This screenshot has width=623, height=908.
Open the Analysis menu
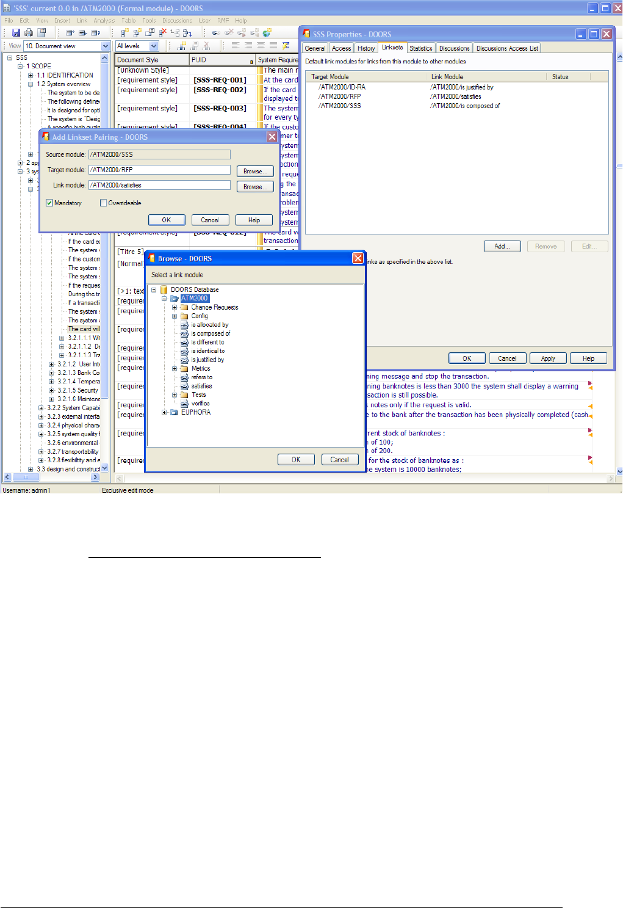pyautogui.click(x=104, y=21)
